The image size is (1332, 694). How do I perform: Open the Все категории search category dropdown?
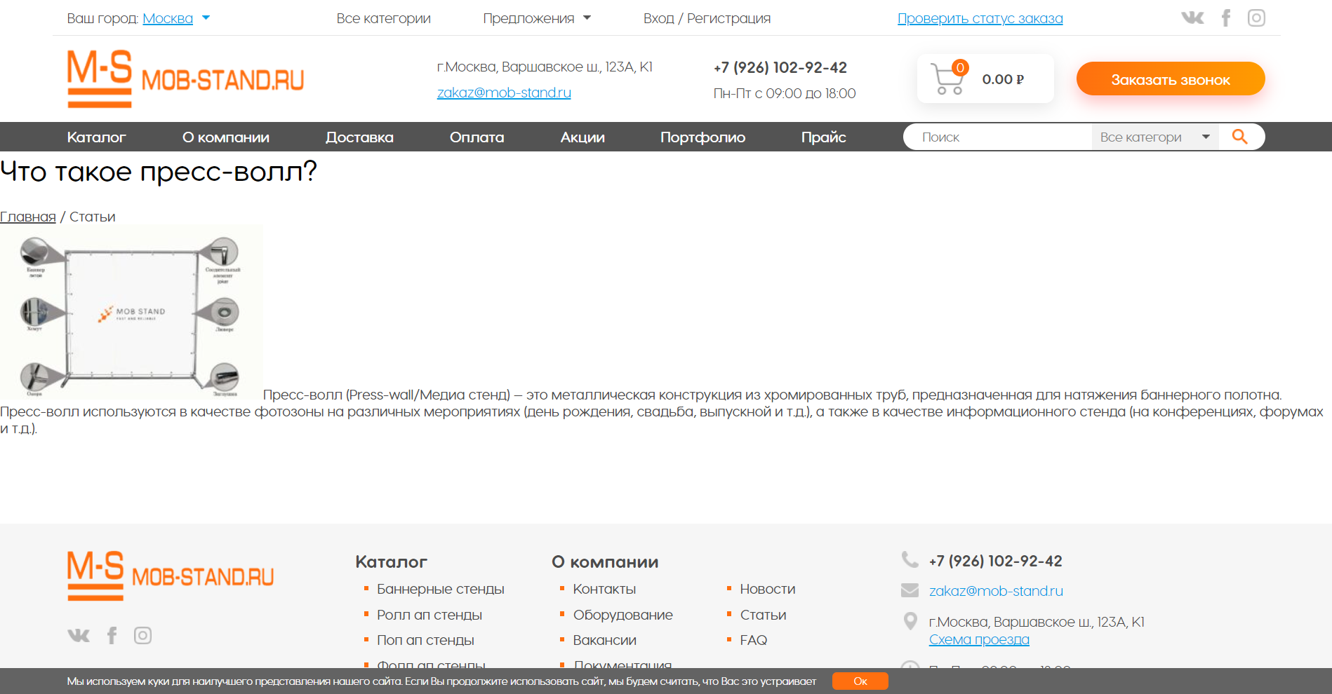coord(1154,137)
